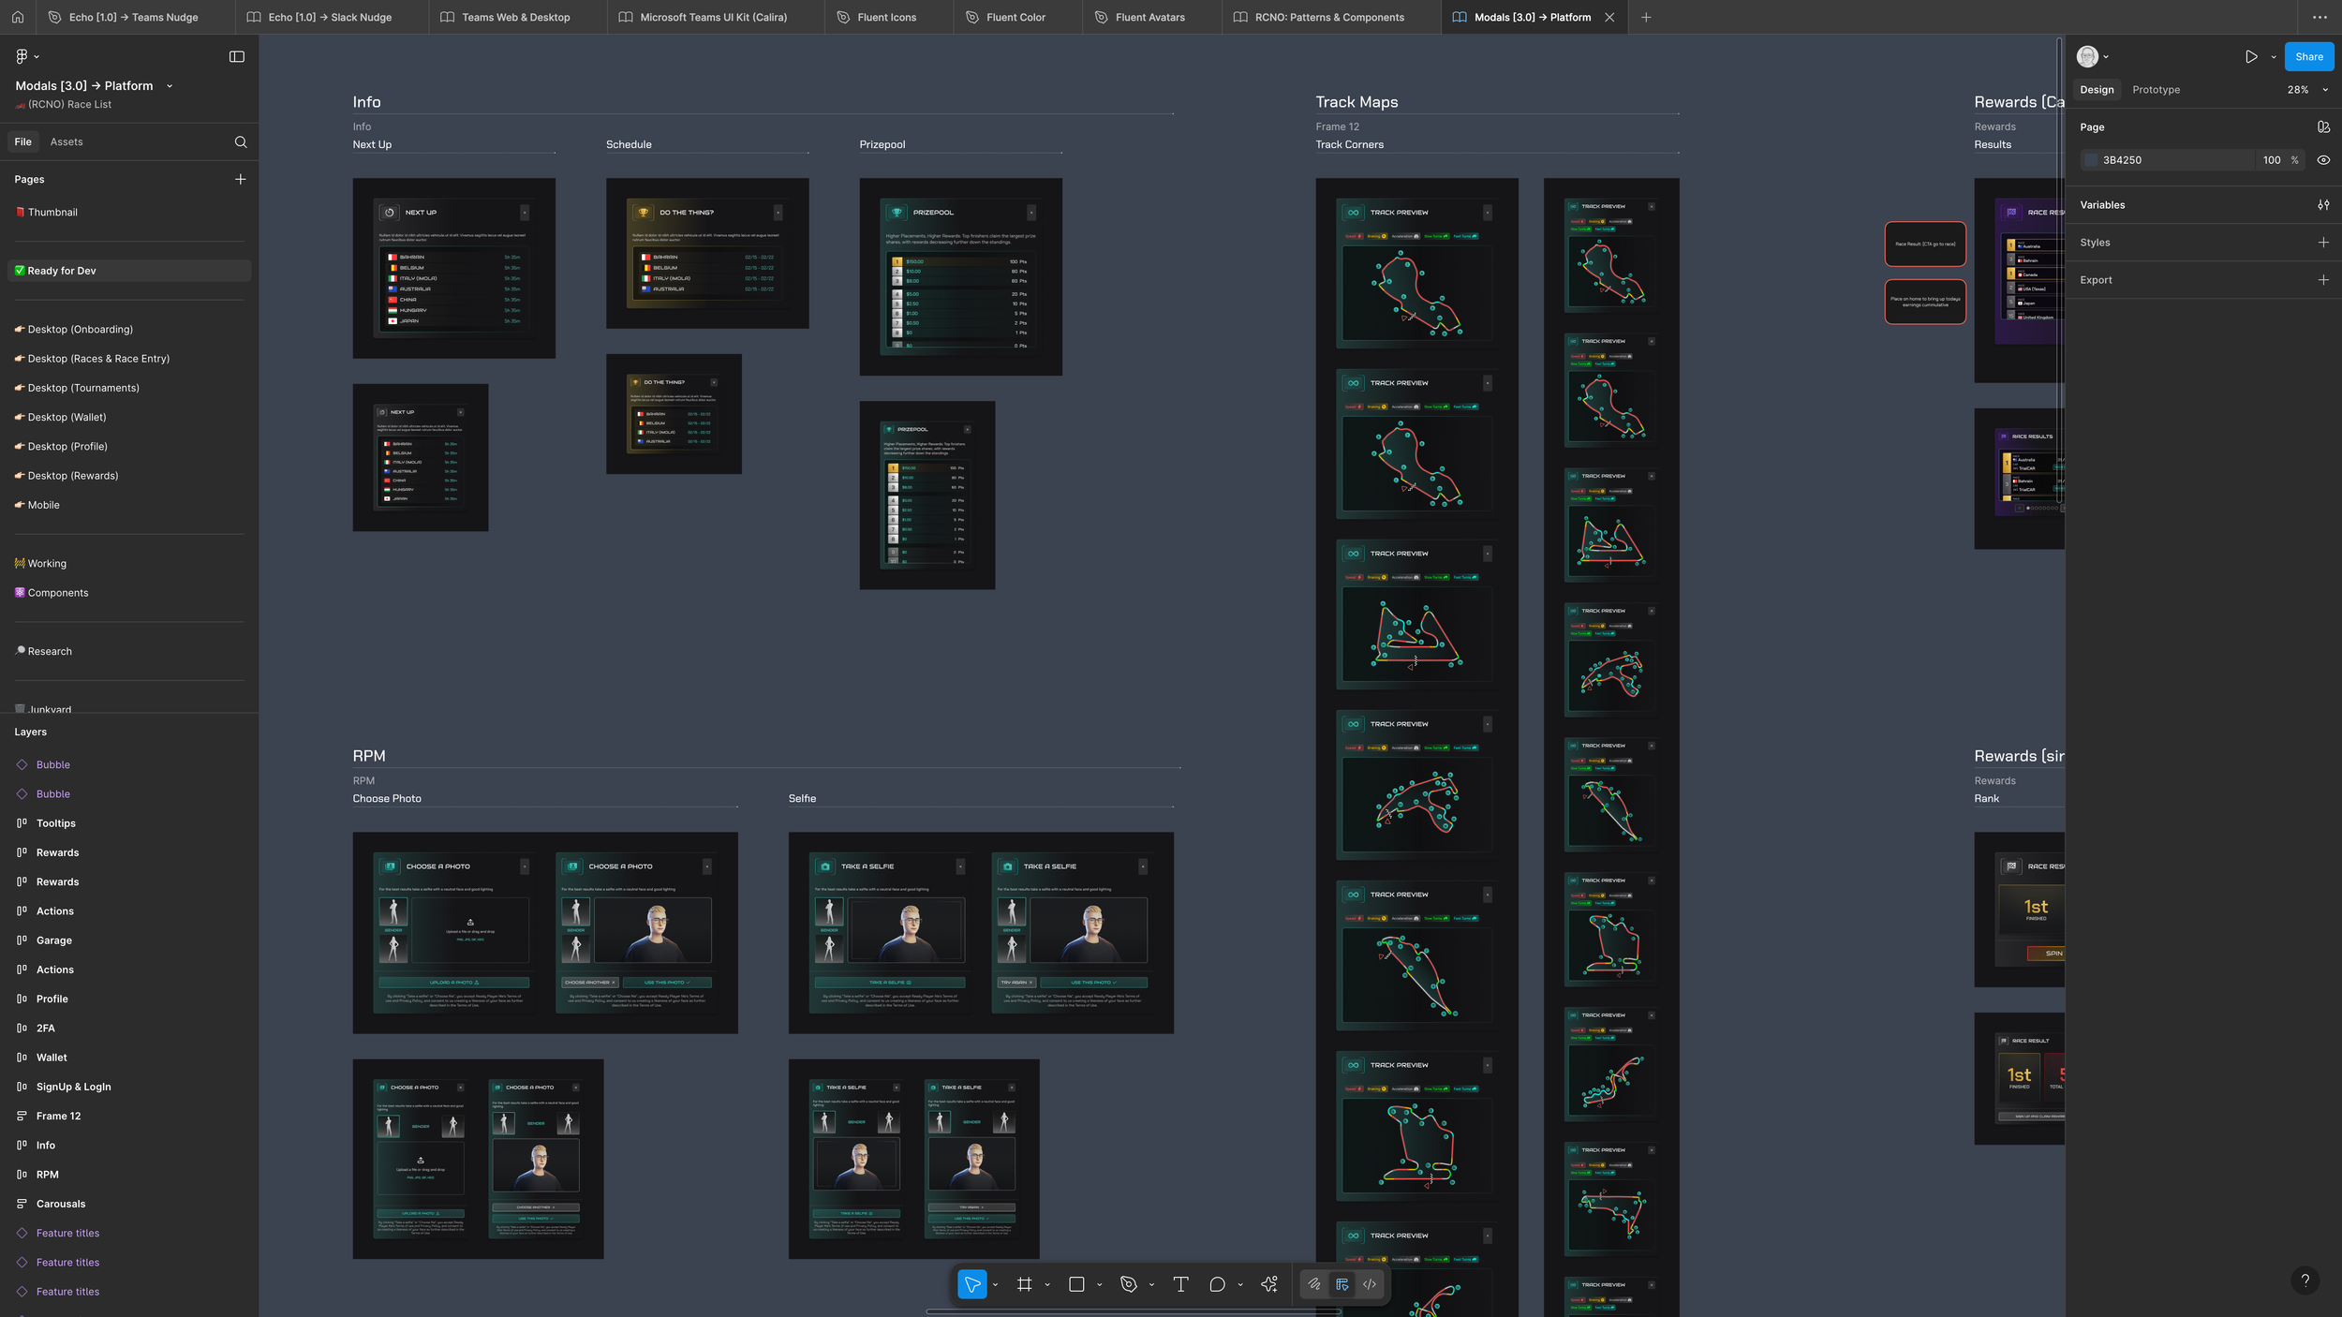Open the Assets tab

coord(67,142)
